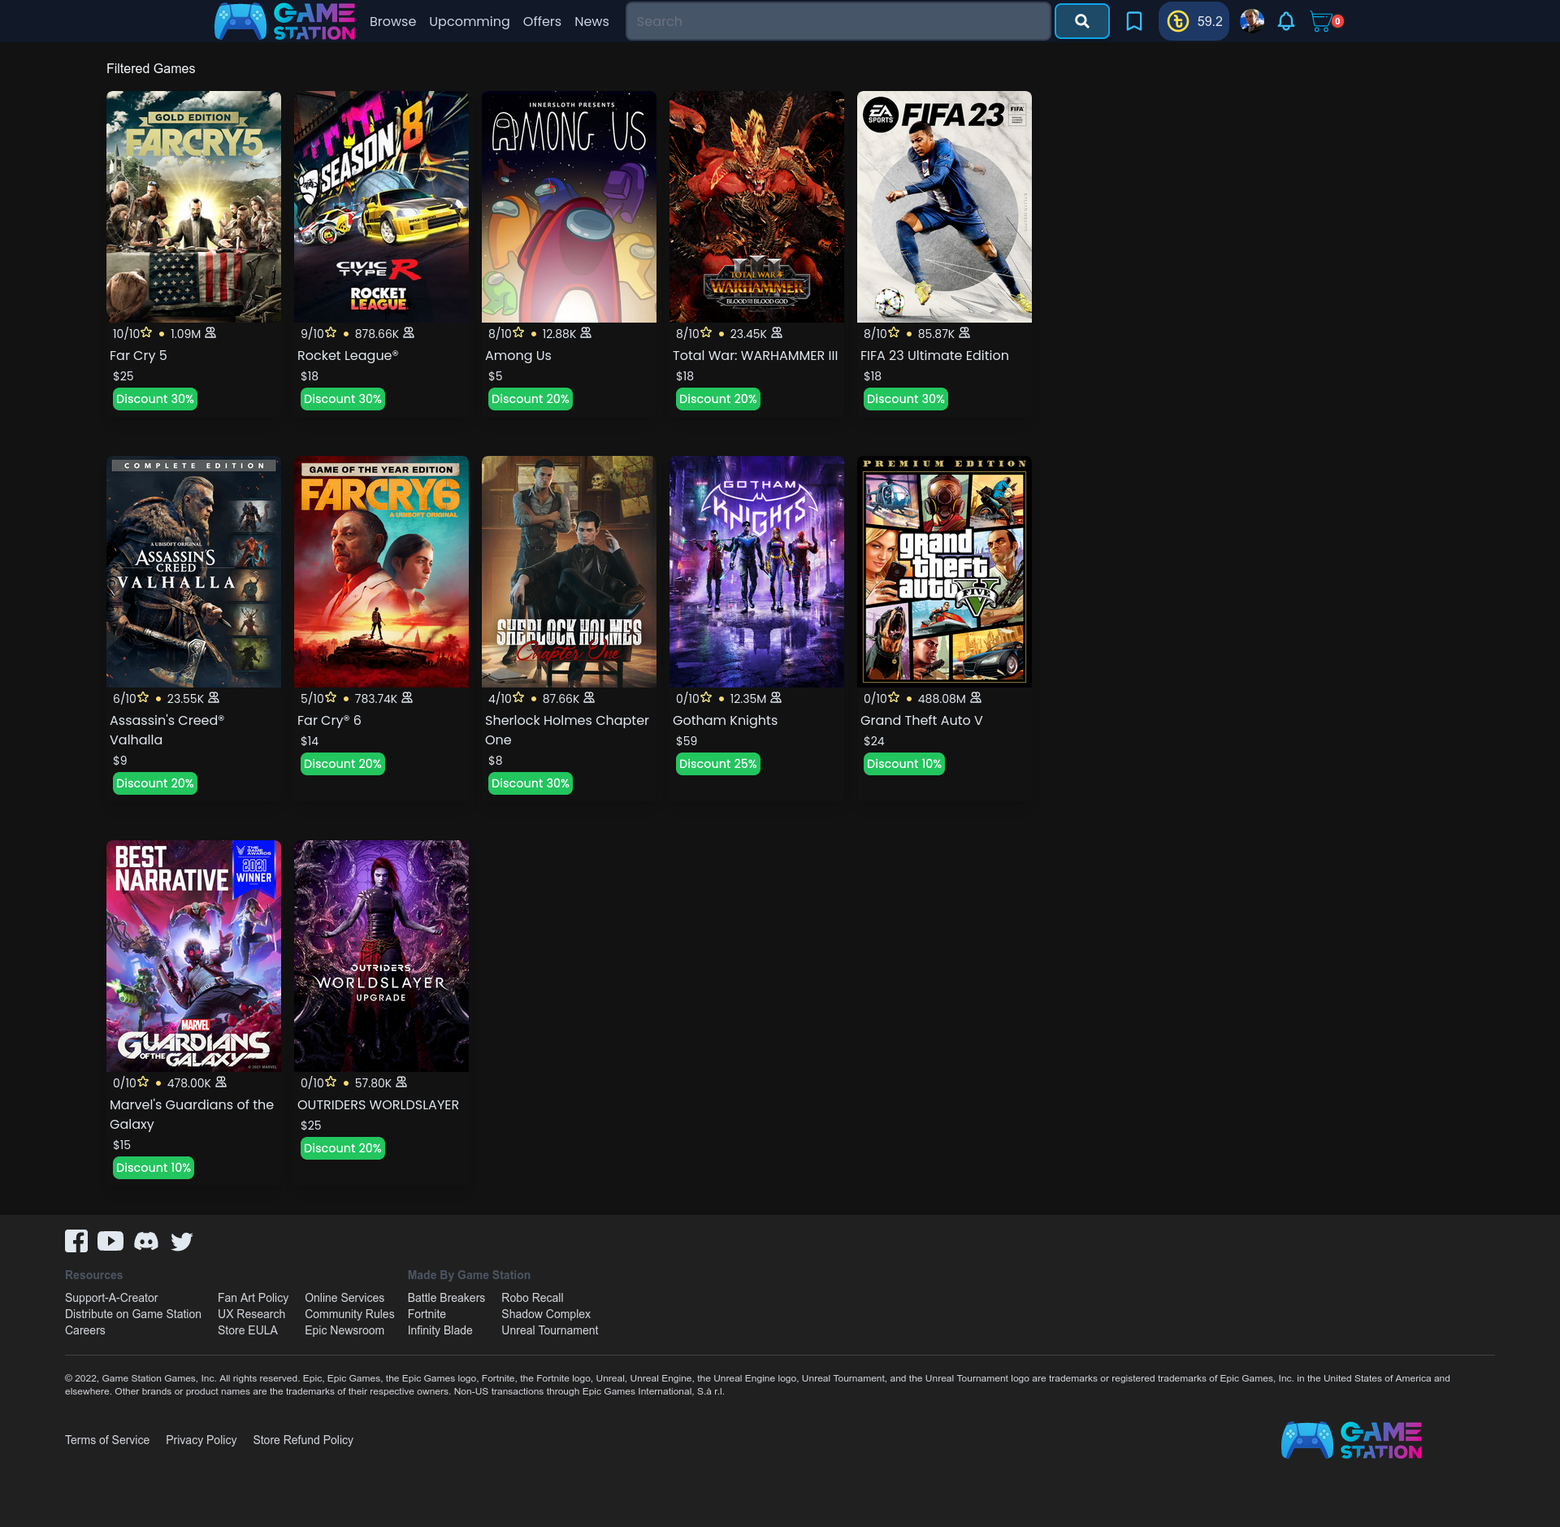Open the YouTube social icon in footer

110,1241
